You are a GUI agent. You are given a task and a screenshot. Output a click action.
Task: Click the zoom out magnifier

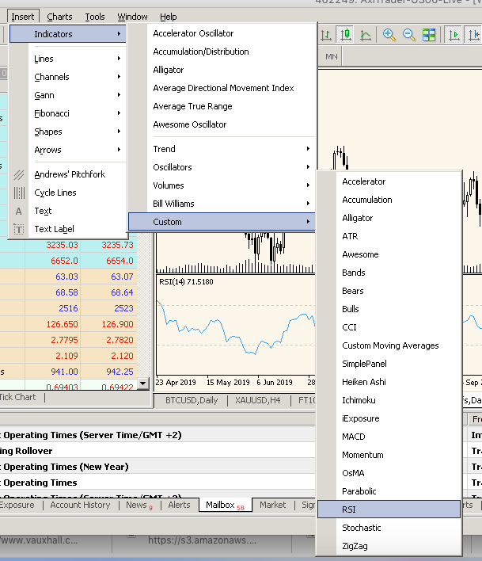click(x=409, y=35)
